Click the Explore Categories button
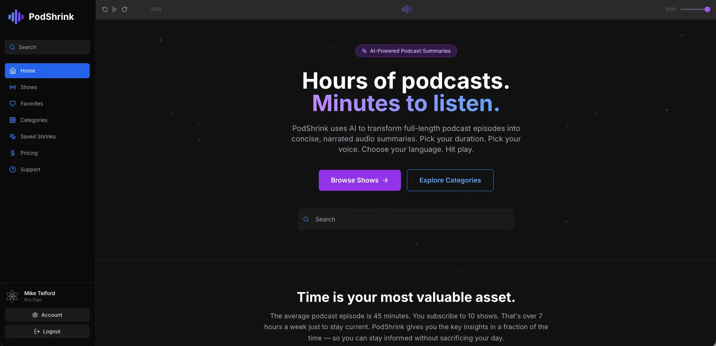The height and width of the screenshot is (346, 716). tap(450, 180)
